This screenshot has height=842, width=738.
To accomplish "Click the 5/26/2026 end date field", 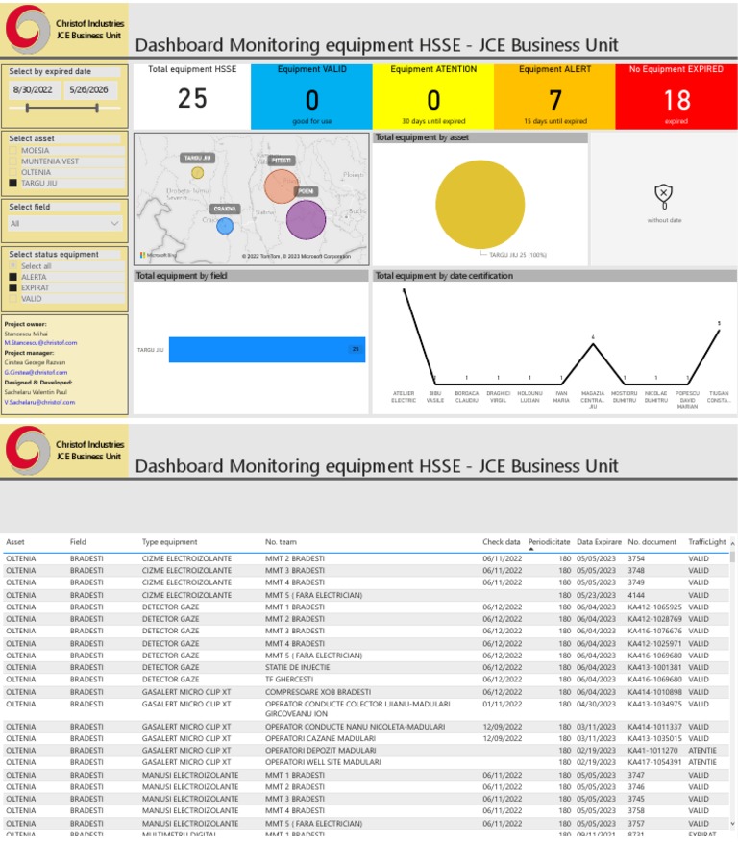I will (89, 89).
